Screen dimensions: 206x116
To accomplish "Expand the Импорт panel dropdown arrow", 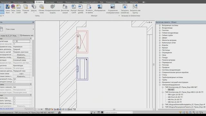I will tap(119, 16).
